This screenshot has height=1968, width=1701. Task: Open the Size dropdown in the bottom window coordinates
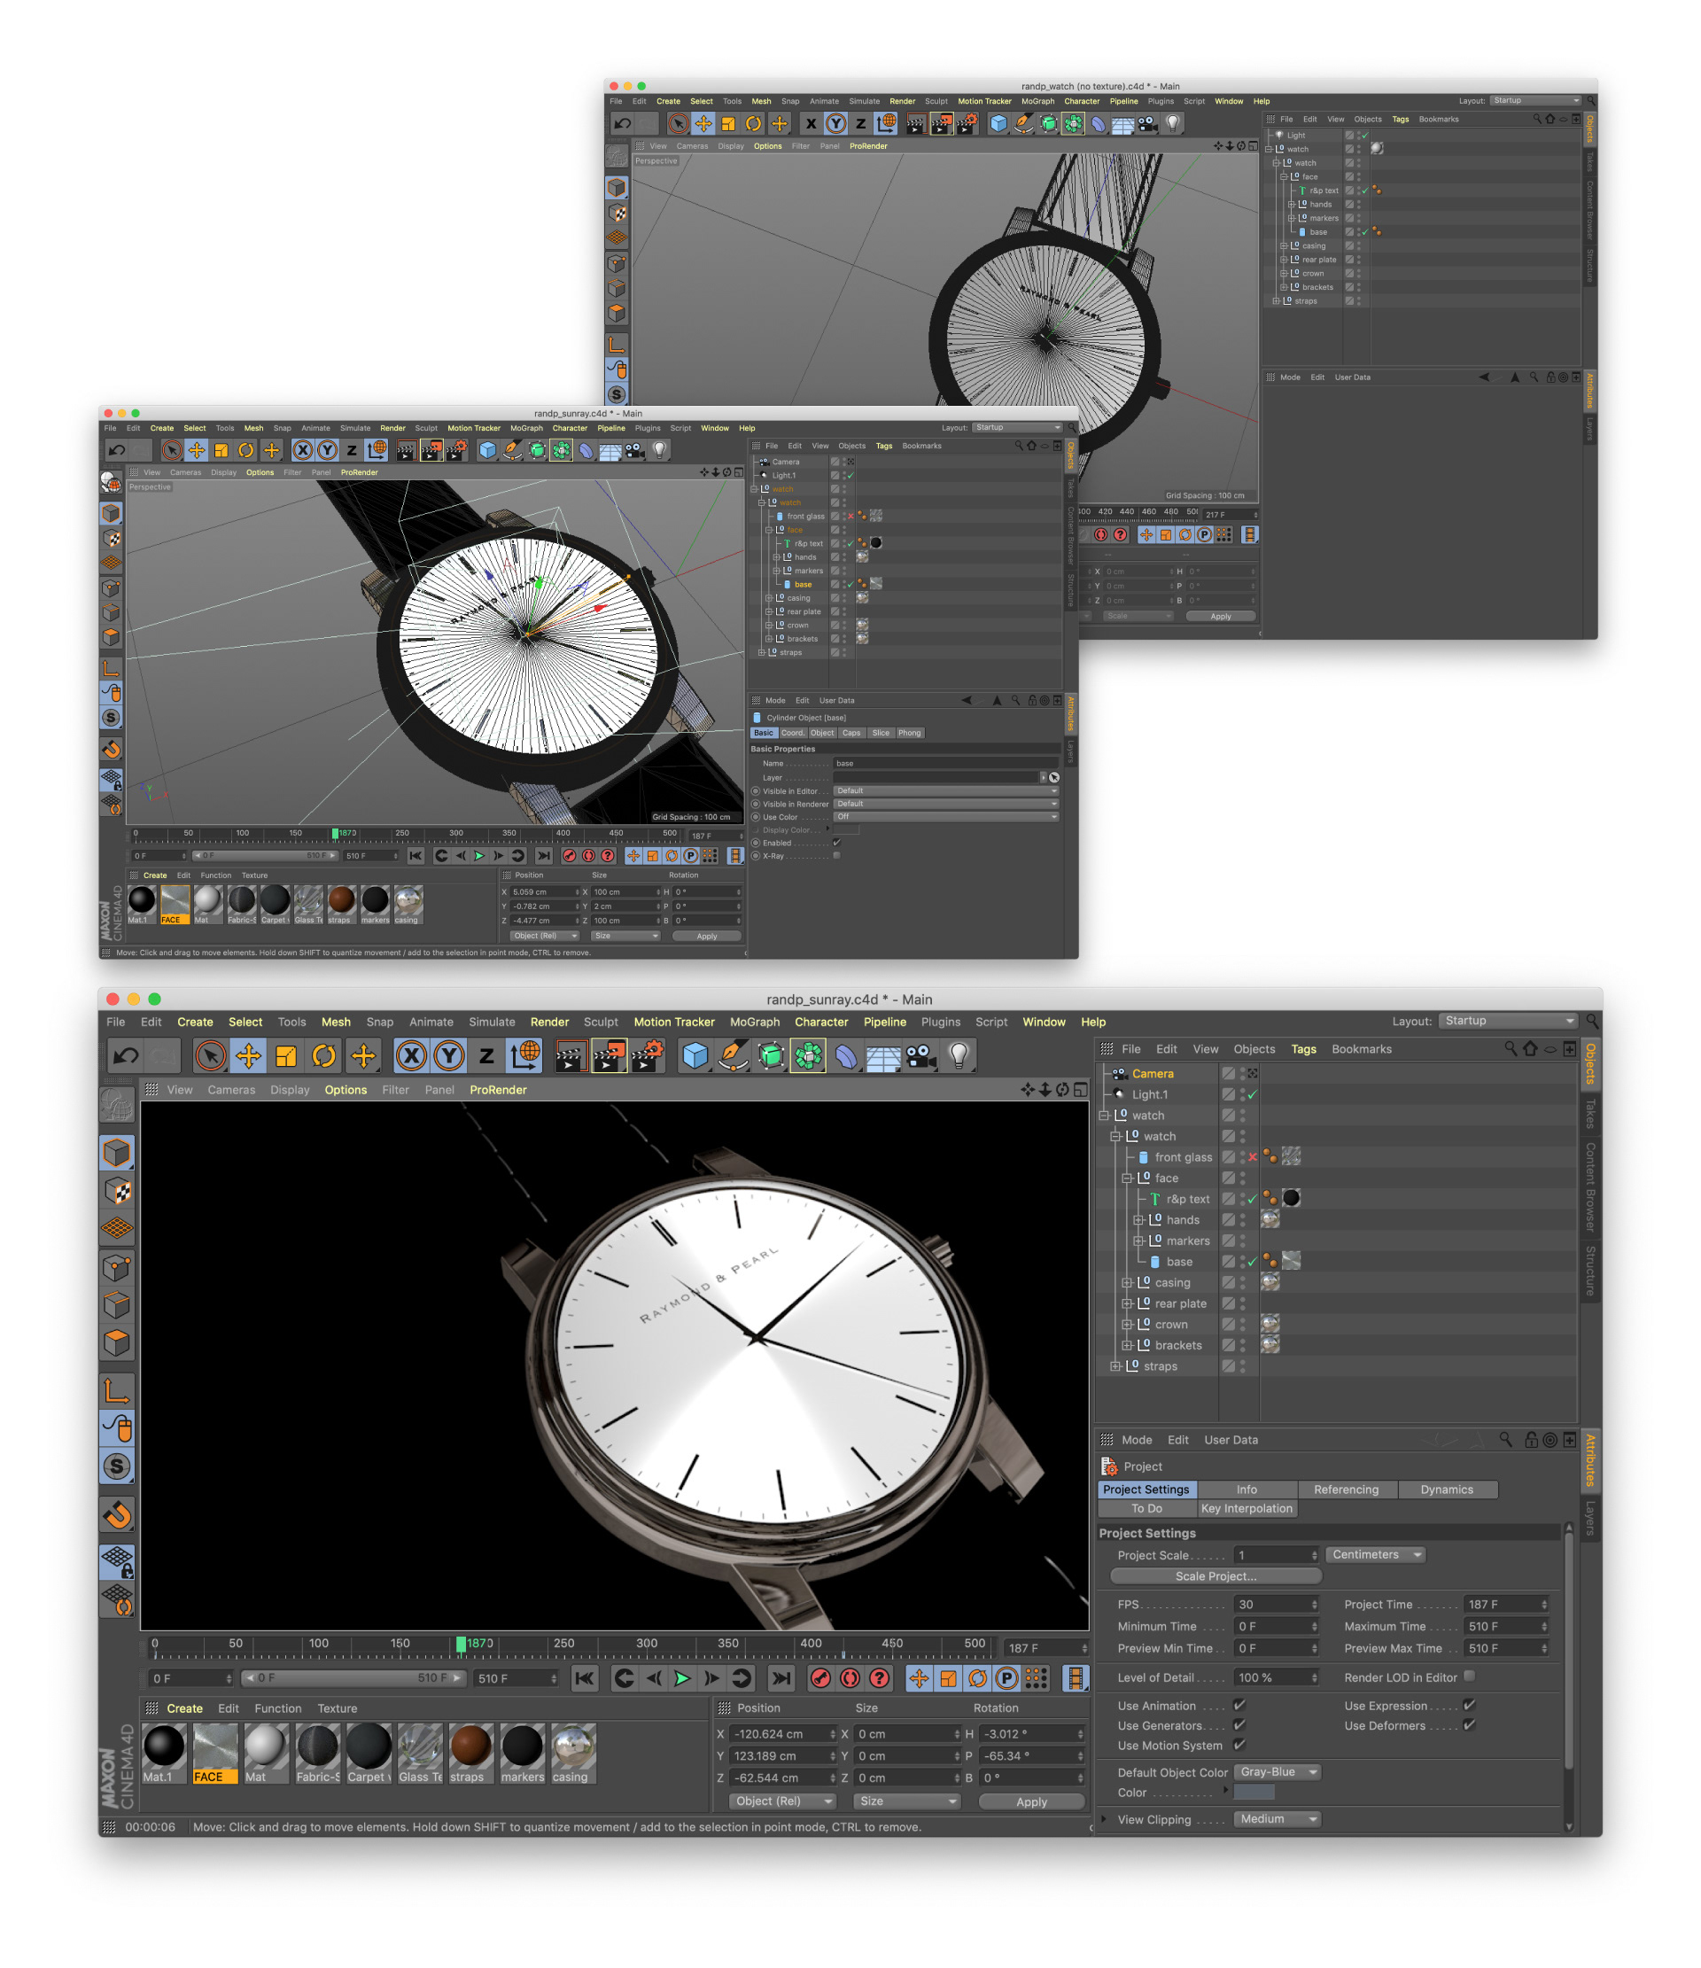[x=906, y=1801]
